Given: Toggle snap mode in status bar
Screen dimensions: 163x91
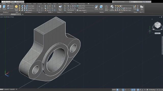Looking at the screenshot, I should coord(120,90).
